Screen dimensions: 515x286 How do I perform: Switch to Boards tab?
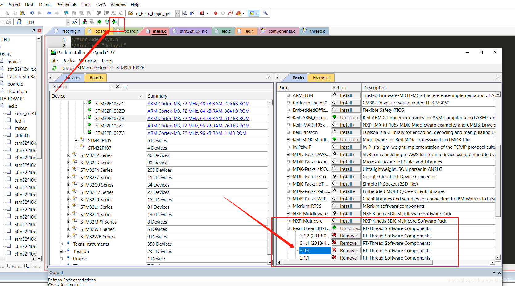96,78
